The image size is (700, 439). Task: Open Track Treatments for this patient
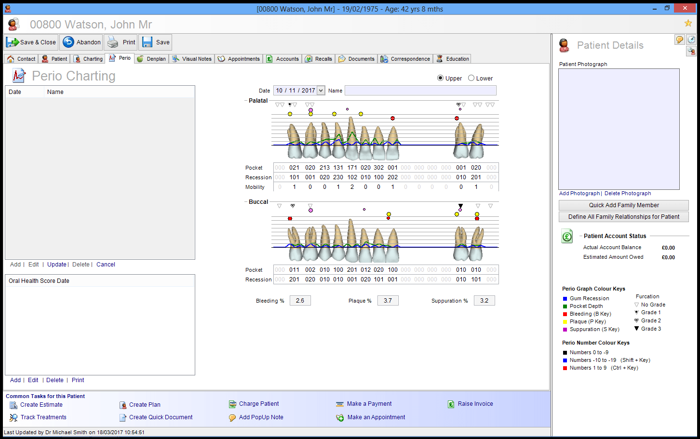[13, 417]
